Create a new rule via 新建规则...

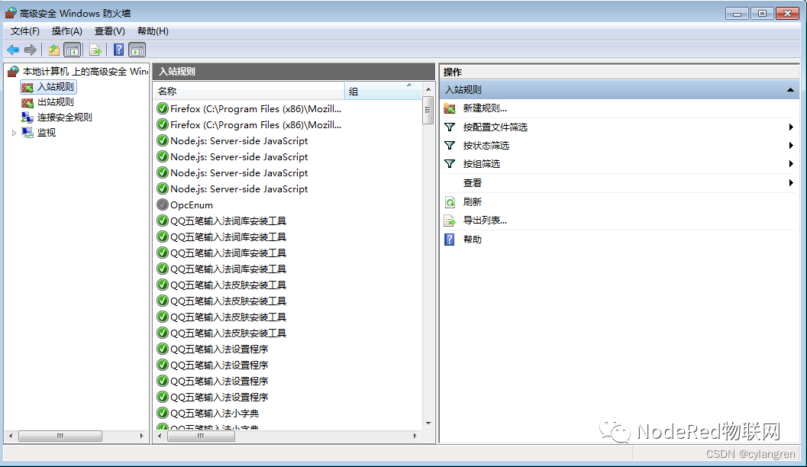pyautogui.click(x=485, y=108)
